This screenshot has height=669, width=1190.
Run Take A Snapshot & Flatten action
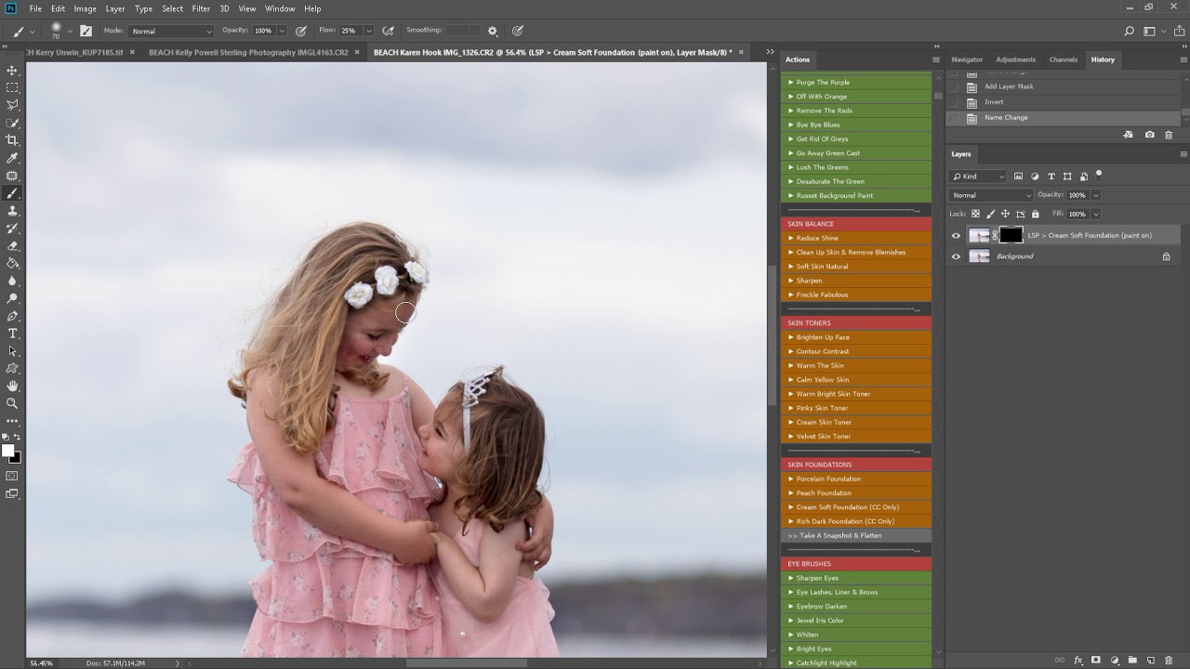855,535
